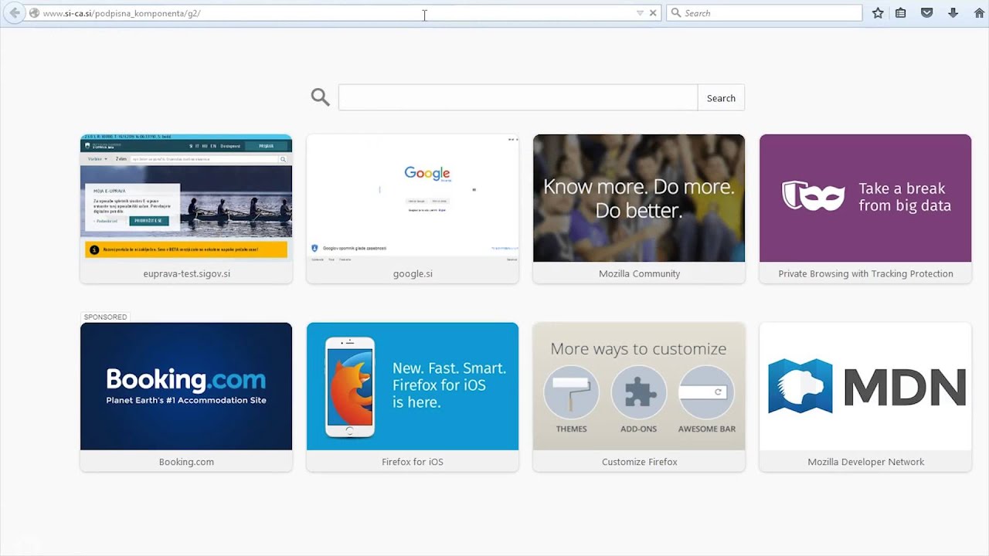The image size is (989, 556).
Task: Click the Firefox for iOS caption
Action: click(413, 462)
